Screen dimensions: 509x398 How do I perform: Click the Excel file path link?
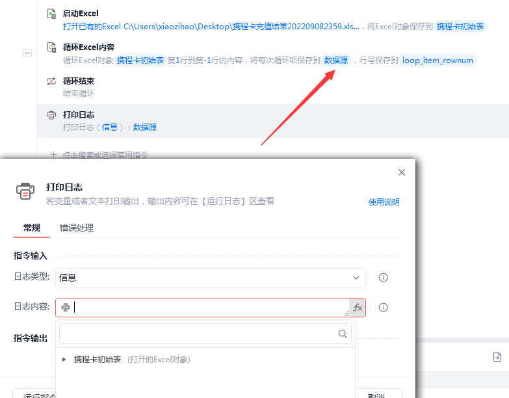[x=211, y=27]
